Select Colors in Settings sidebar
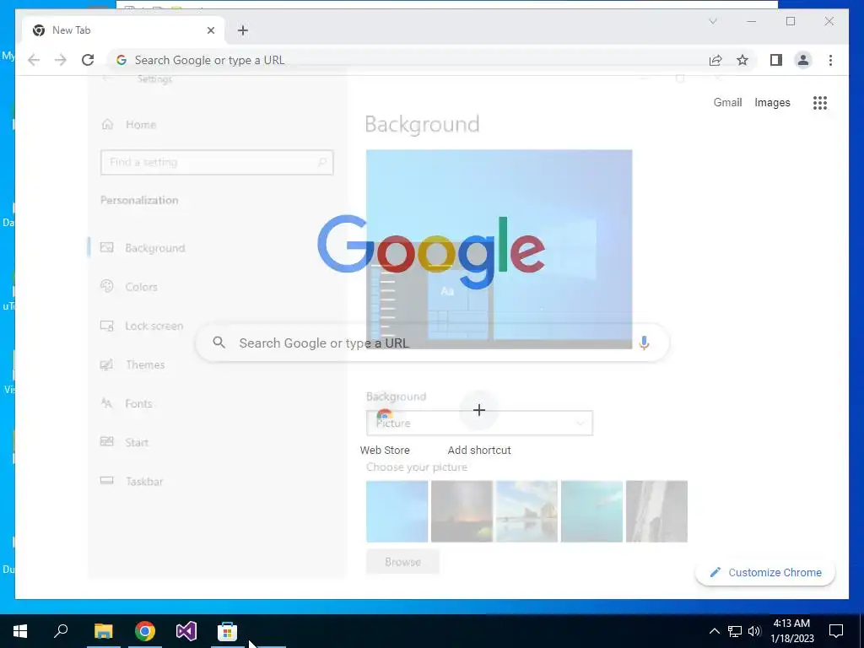Image resolution: width=864 pixels, height=648 pixels. coord(141,287)
